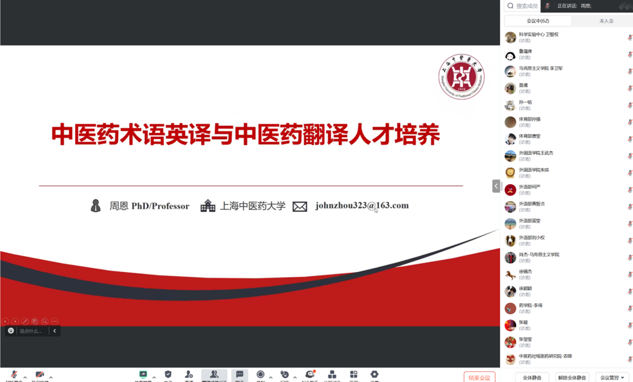
Task: Open the chat icon in toolbar
Action: click(x=239, y=375)
